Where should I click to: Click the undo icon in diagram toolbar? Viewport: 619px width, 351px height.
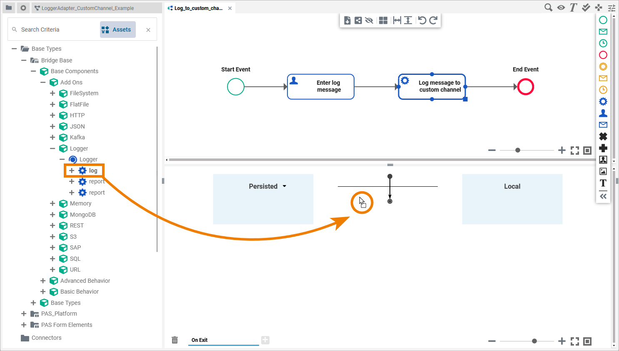(x=422, y=20)
